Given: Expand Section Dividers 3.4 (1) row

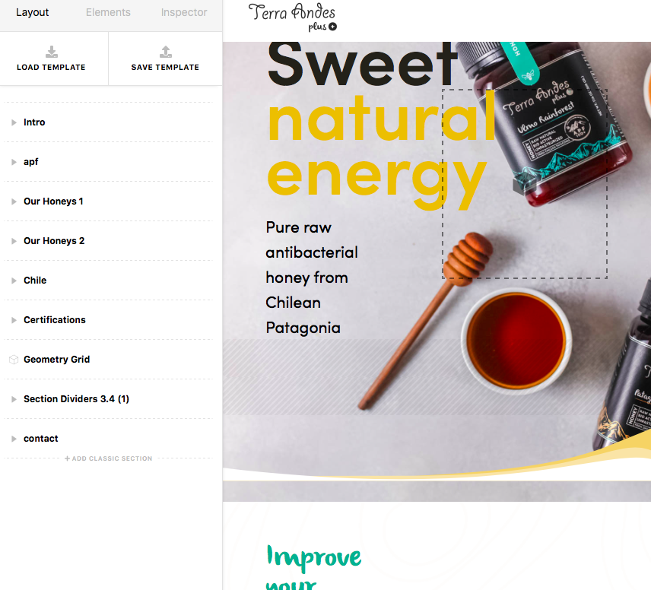Looking at the screenshot, I should [x=14, y=399].
